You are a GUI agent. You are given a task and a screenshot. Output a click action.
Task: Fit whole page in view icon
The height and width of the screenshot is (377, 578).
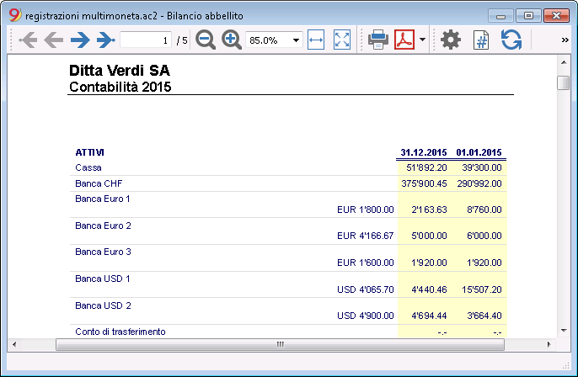342,40
